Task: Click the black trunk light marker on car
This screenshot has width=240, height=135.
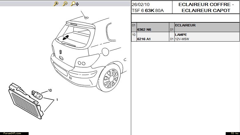Action: pos(66,37)
